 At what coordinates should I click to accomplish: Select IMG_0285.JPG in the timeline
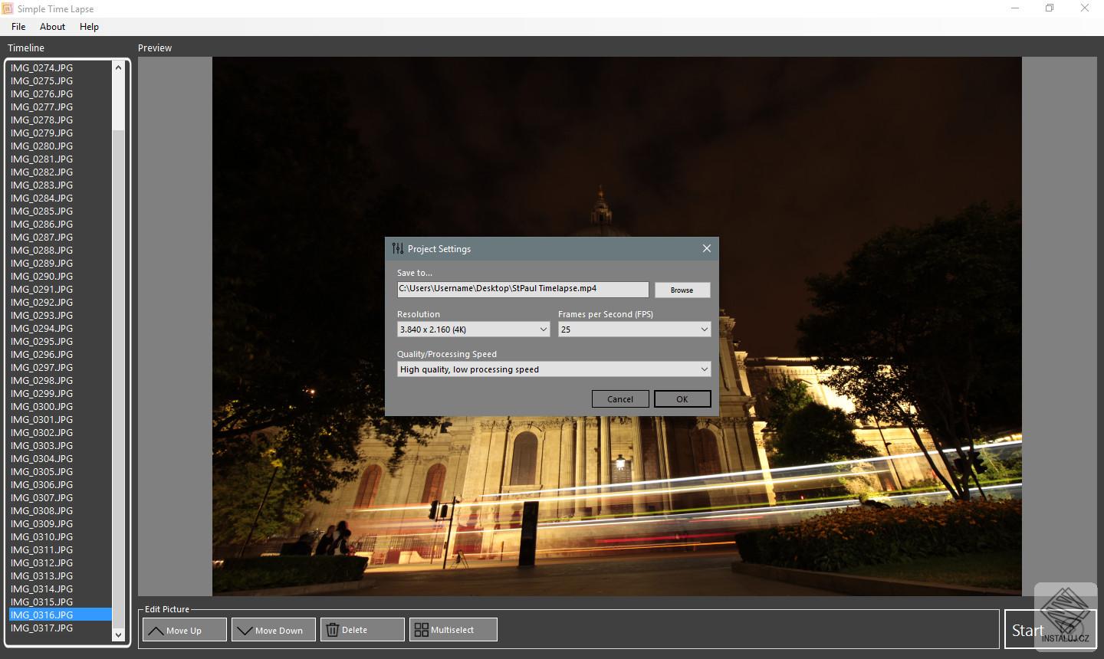[61, 211]
